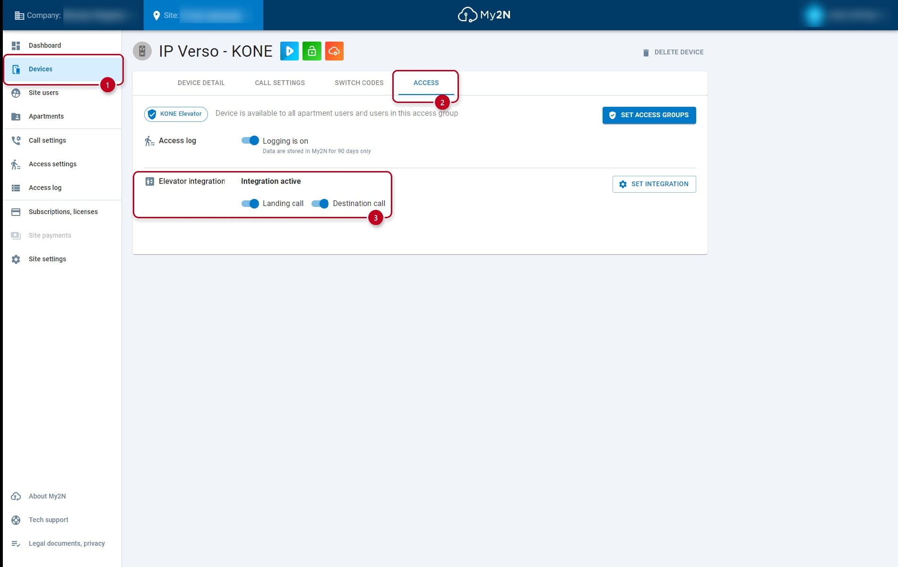Screen dimensions: 898x567
Task: Go to Dashboard in sidebar
Action: [x=62, y=45]
